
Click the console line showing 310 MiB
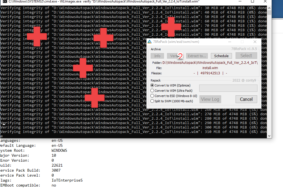pyautogui.click(x=133, y=132)
